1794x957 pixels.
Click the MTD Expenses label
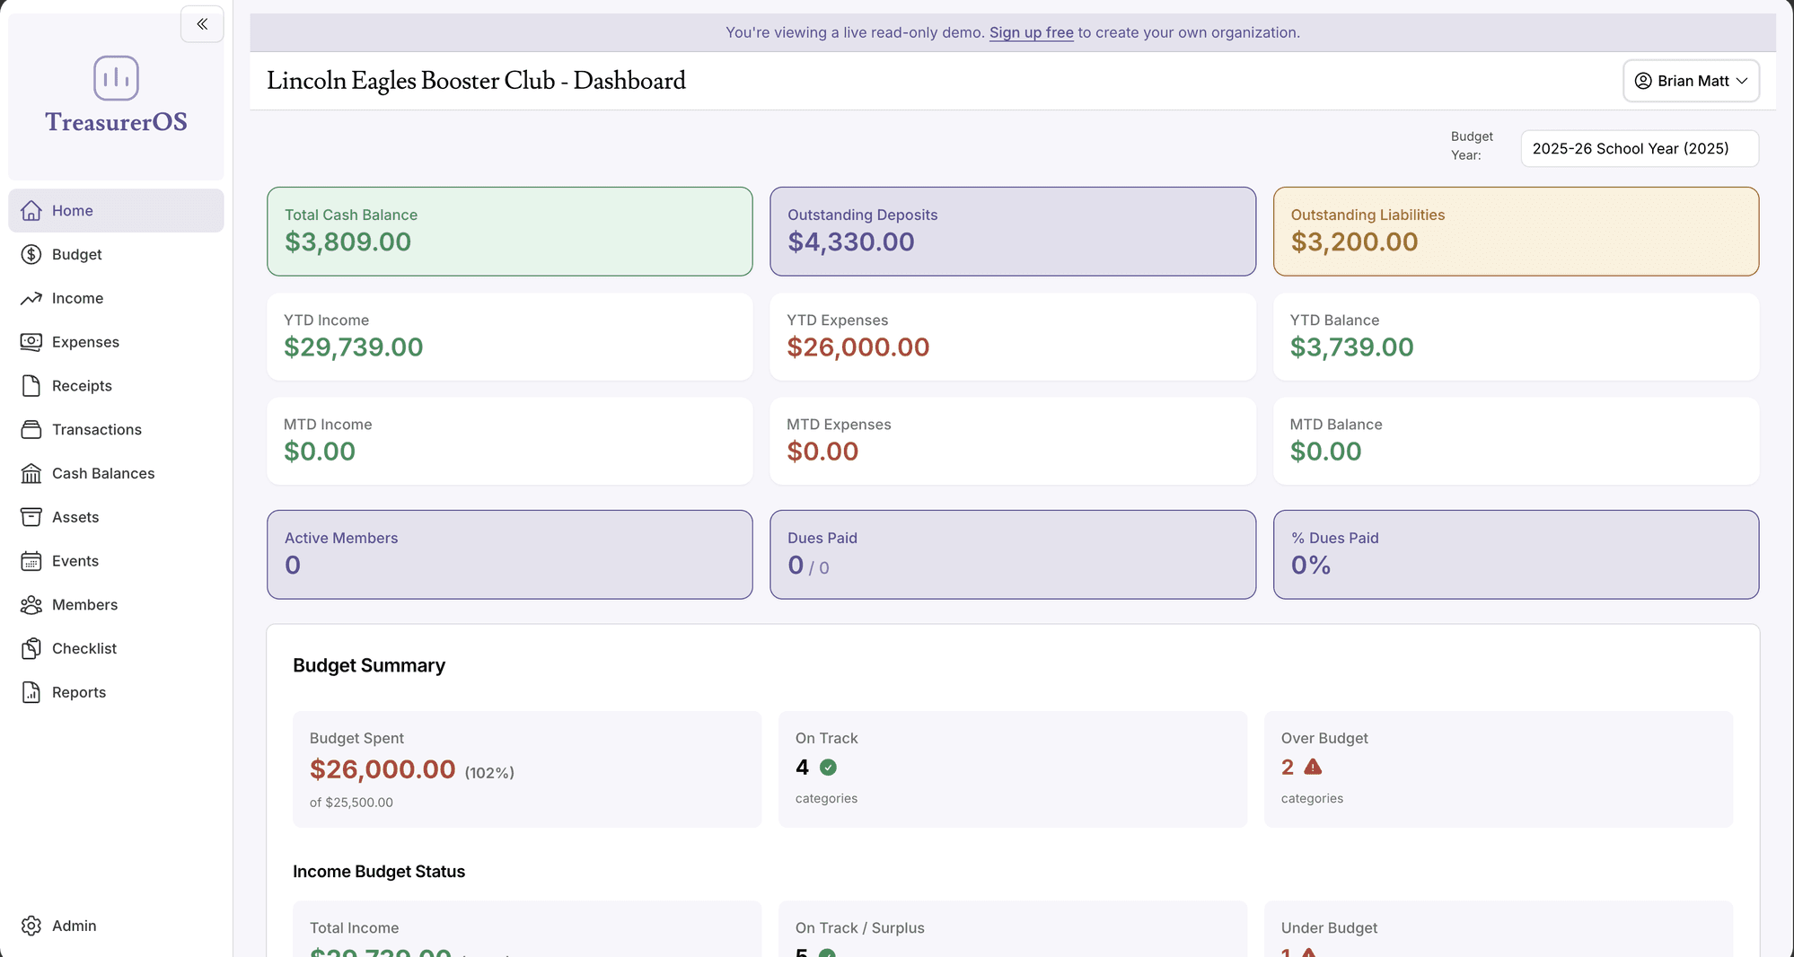[839, 425]
